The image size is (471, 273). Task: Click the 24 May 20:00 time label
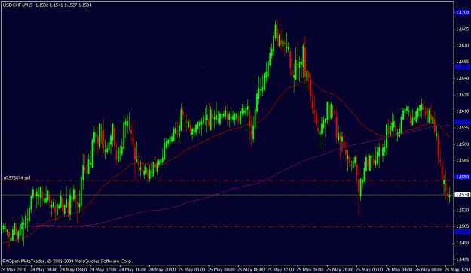pyautogui.click(x=162, y=270)
